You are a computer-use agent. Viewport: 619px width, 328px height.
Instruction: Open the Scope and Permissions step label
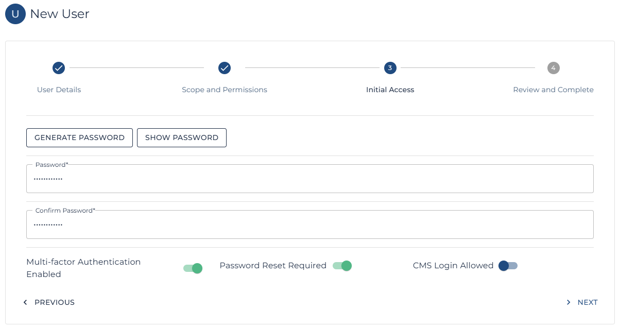click(x=225, y=90)
